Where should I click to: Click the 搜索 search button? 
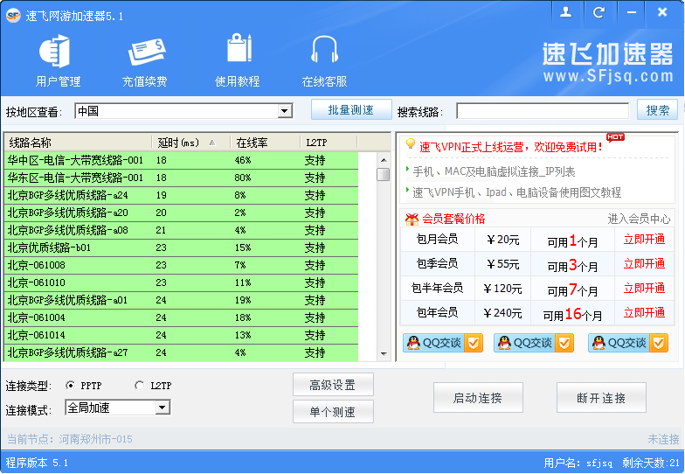657,110
